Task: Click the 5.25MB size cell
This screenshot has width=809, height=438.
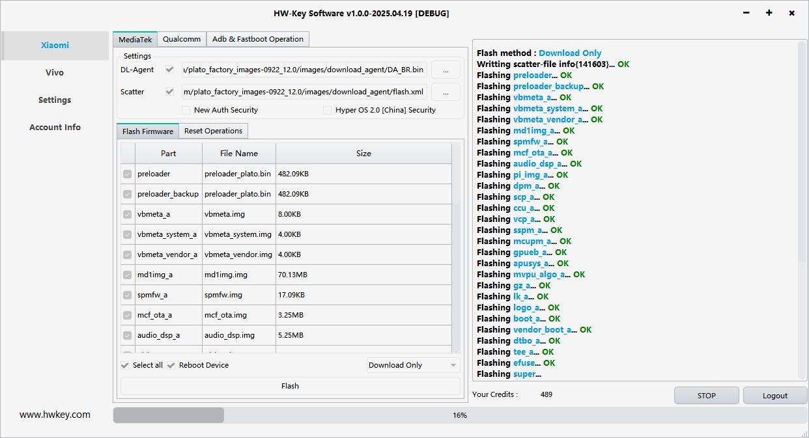Action: coord(363,335)
